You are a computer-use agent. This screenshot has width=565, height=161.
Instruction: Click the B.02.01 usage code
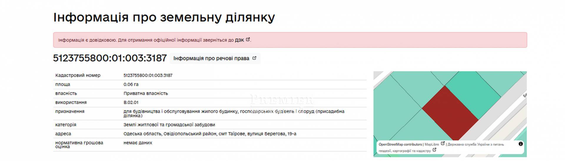131,102
